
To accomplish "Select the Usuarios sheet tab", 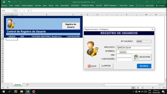I will click(x=17, y=85).
